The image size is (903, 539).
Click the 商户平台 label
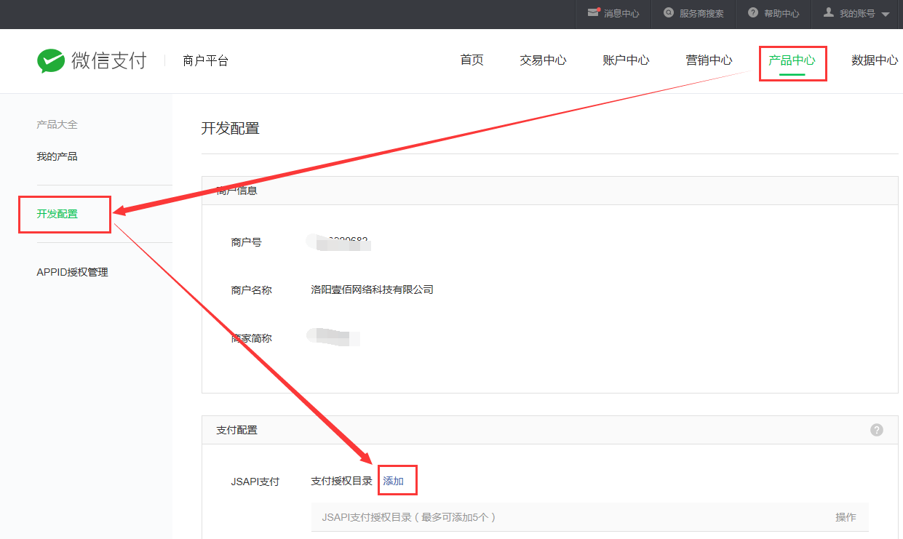coord(206,61)
